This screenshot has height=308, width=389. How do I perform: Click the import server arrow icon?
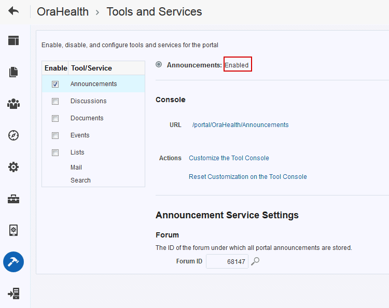(x=13, y=293)
